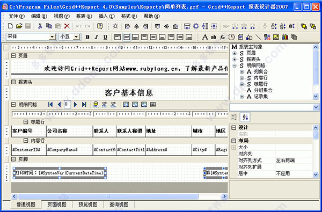Image resolution: width=322 pixels, height=212 pixels.
Task: Copy the selected control
Action: (x=49, y=26)
